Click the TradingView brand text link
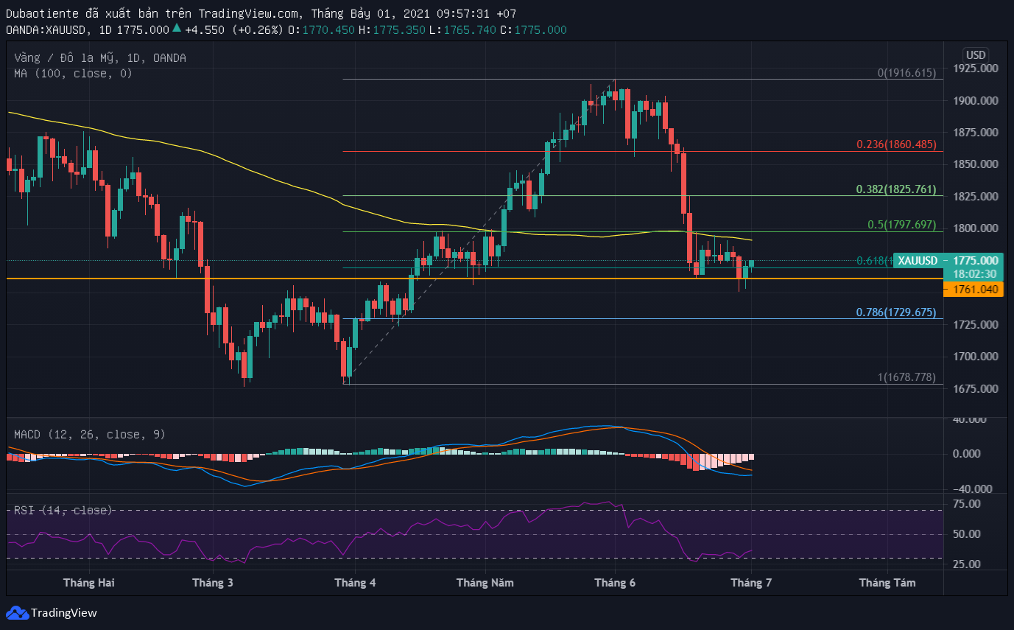The width and height of the screenshot is (1014, 630). pyautogui.click(x=64, y=613)
